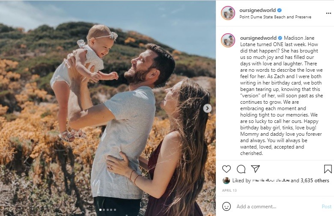Screen dimensions: 334x216
Task: Open oursignedworld profile picture in header
Action: pyautogui.click(x=228, y=13)
